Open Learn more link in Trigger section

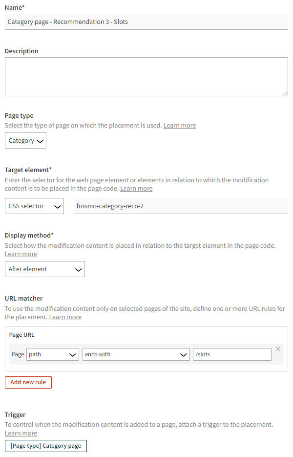click(x=21, y=433)
